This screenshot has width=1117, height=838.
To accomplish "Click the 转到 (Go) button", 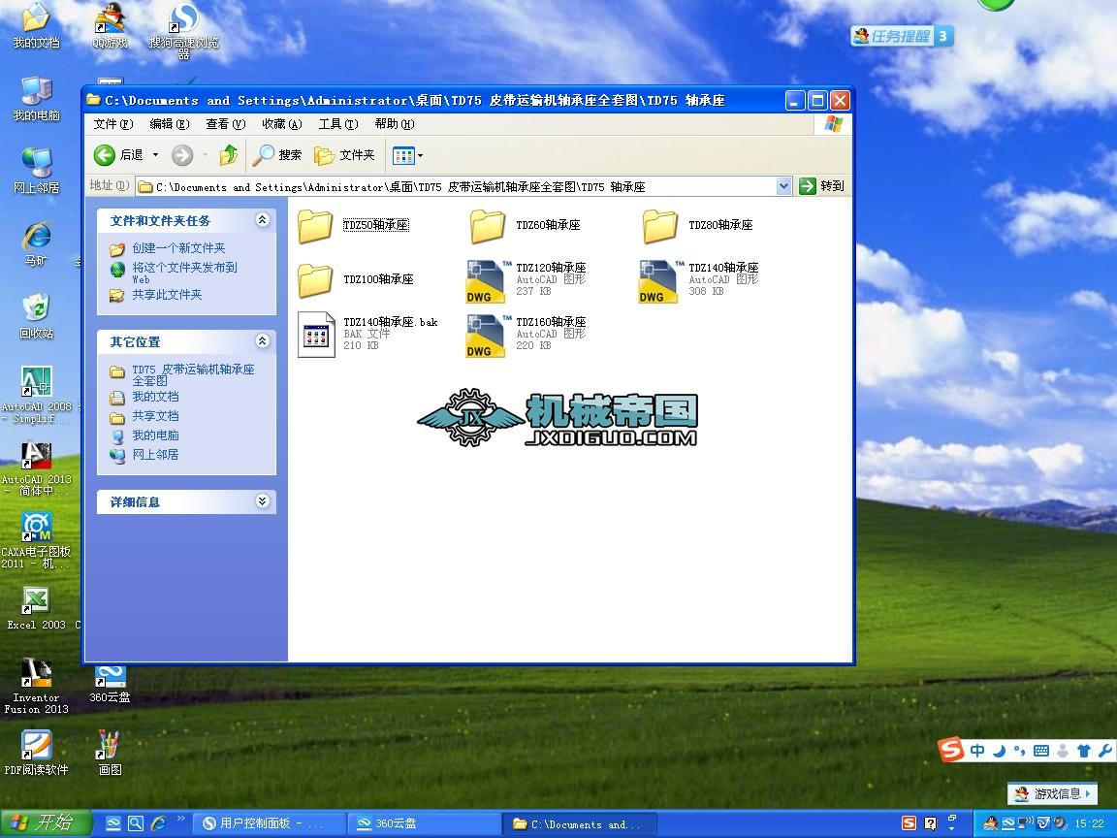I will 823,186.
